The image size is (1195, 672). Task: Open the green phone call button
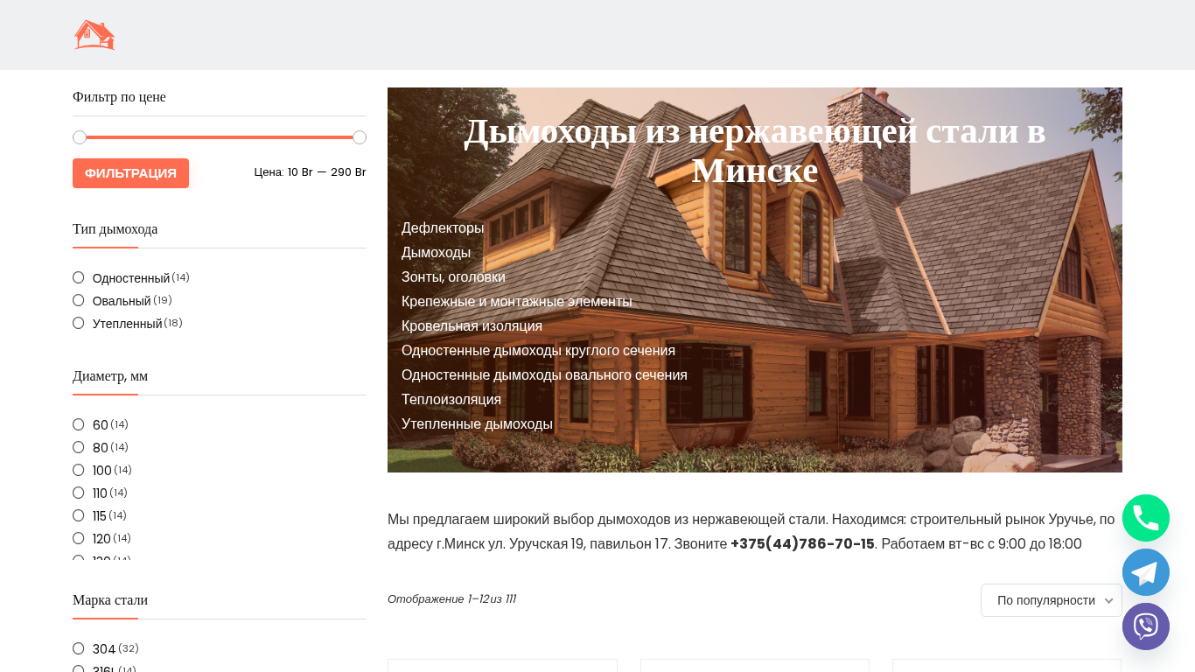coord(1146,518)
